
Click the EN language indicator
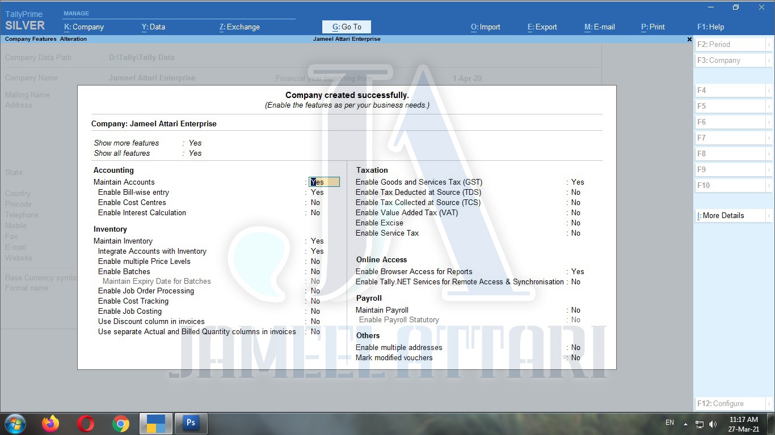[669, 423]
